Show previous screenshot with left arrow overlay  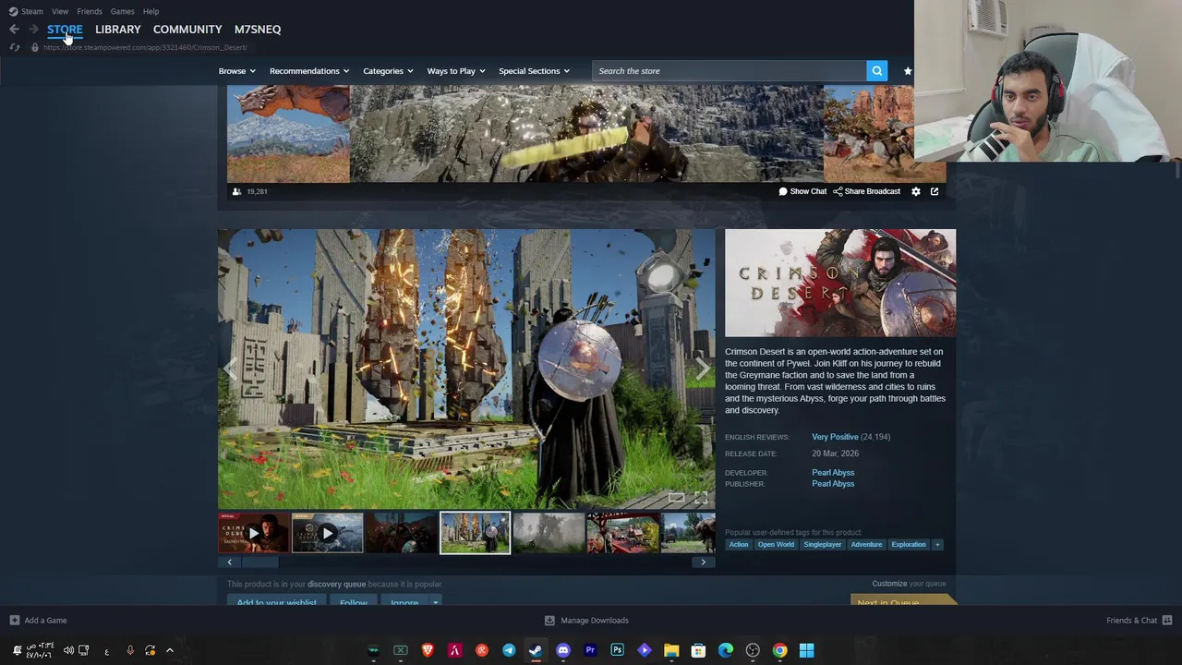[230, 369]
